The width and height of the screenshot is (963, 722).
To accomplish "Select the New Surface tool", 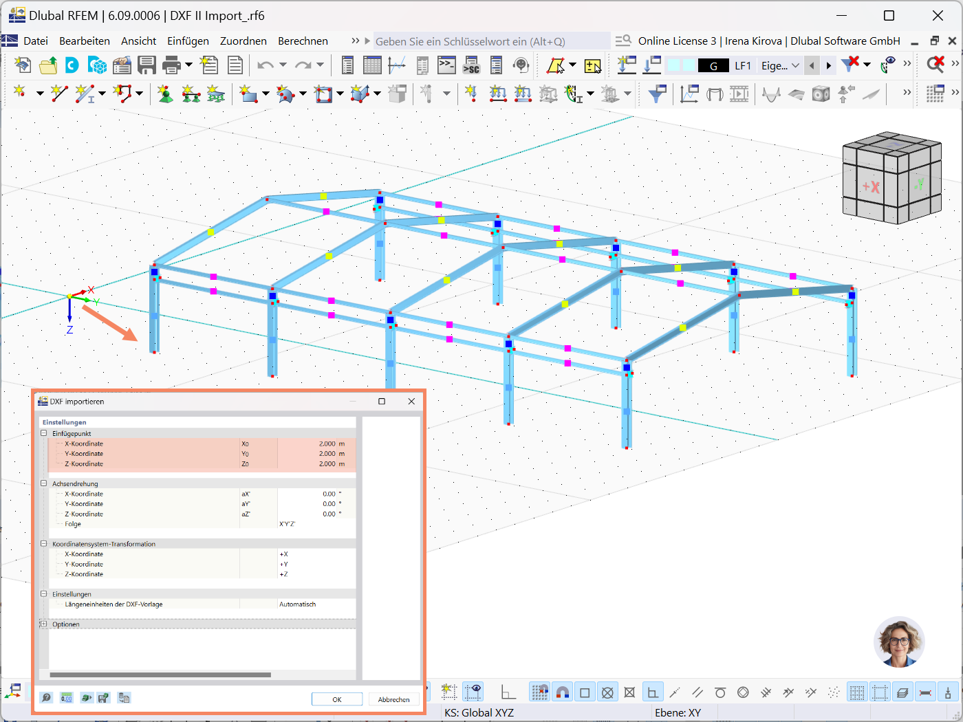I will point(248,94).
